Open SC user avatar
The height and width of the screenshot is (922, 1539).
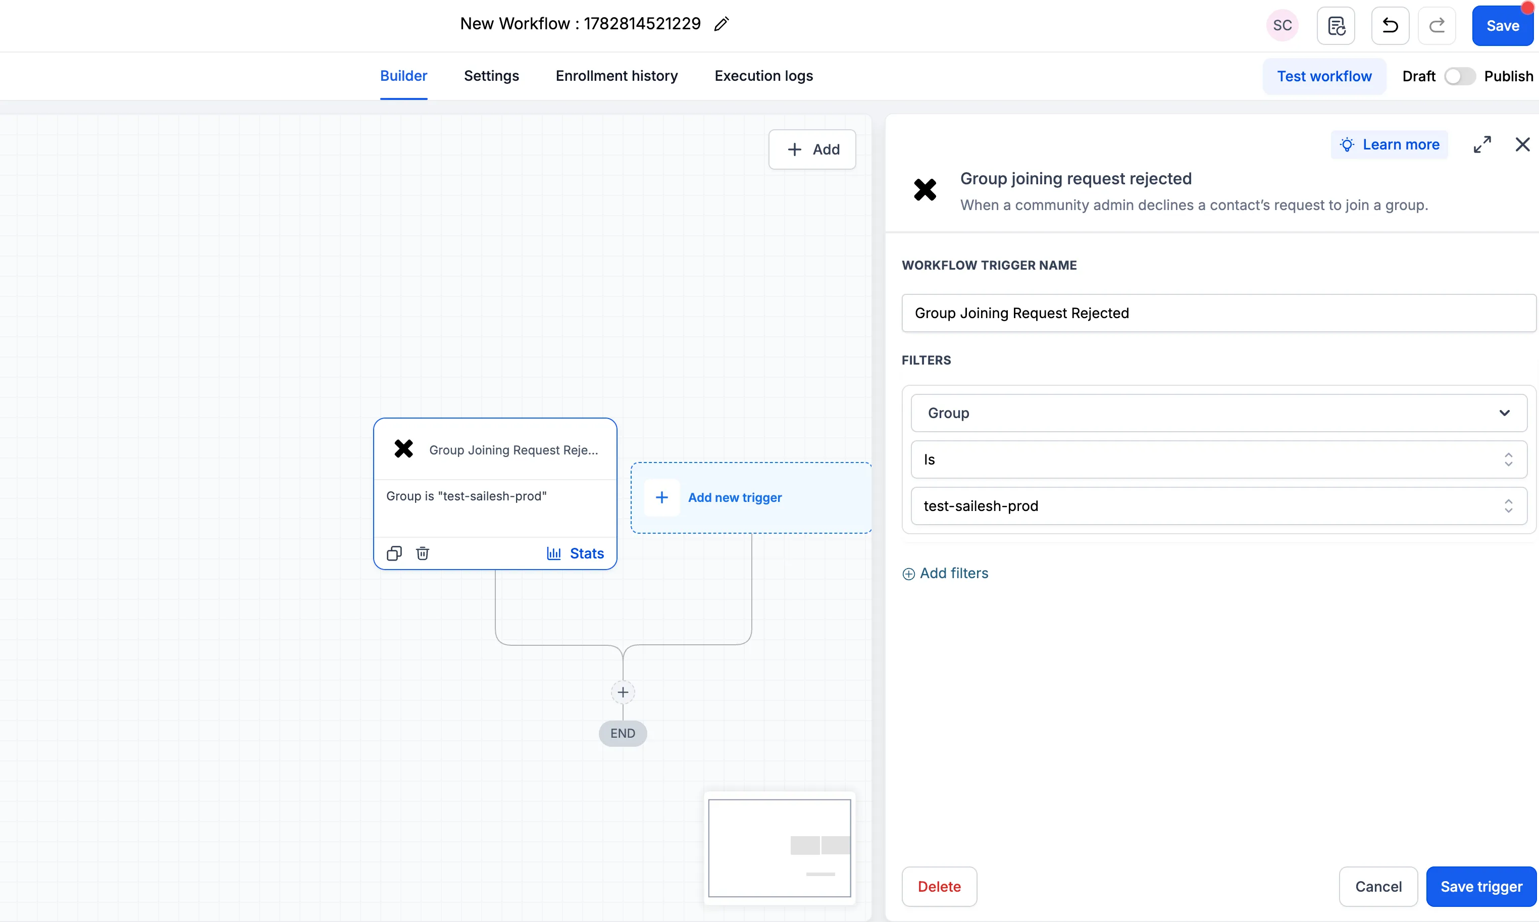(1282, 25)
